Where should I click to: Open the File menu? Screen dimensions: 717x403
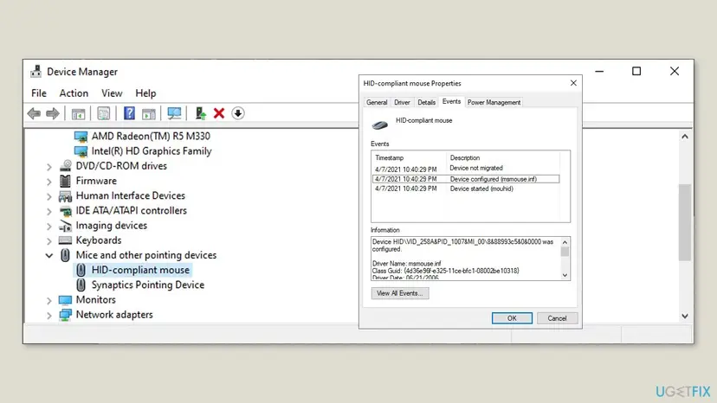[39, 93]
